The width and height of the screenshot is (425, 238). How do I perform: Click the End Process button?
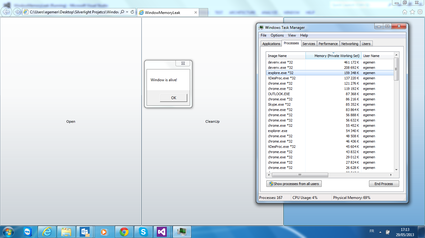384,184
